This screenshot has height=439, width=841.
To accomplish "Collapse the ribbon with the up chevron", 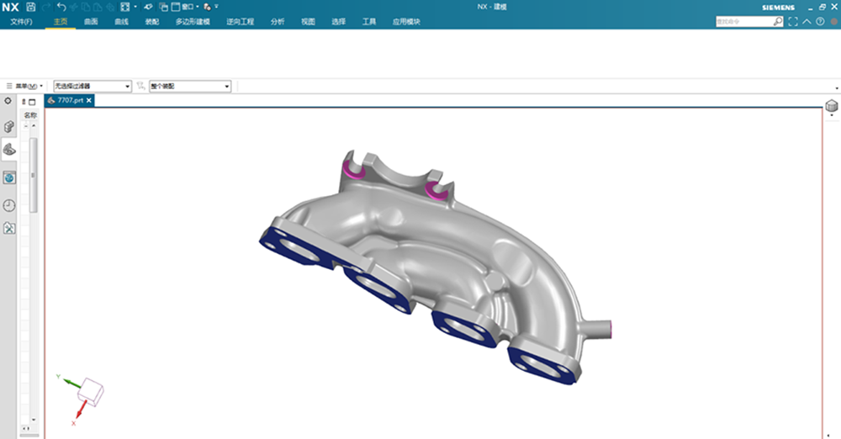I will pos(807,22).
